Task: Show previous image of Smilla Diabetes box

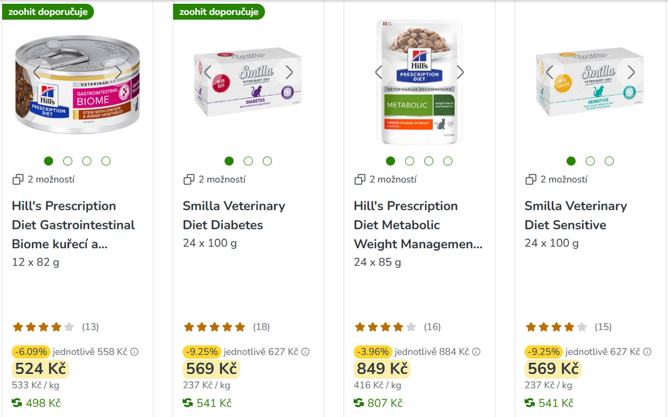Action: click(x=207, y=72)
